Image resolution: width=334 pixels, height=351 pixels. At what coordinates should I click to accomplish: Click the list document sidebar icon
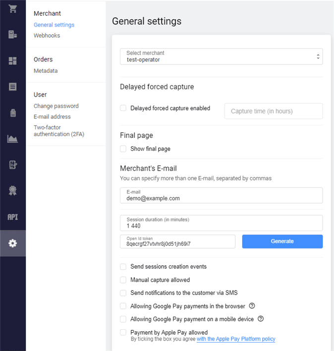(x=13, y=87)
